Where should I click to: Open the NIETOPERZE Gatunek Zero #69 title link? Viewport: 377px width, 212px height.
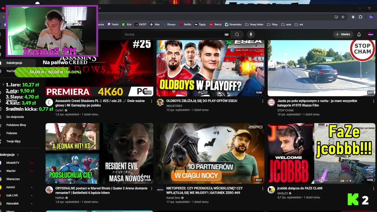click(204, 191)
